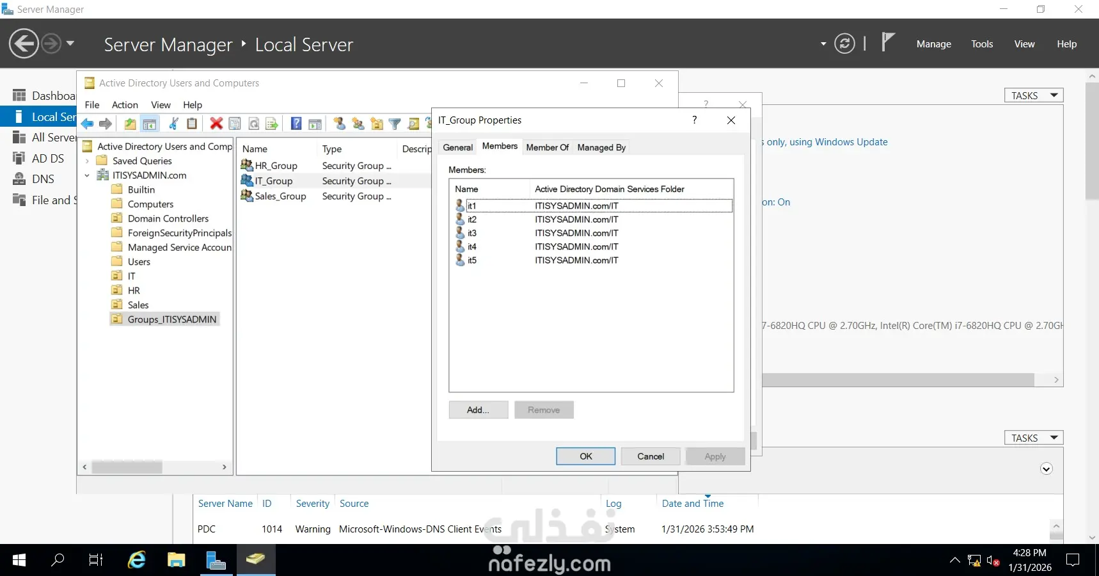
Task: Click the Refresh icon in ADUC toolbar
Action: 254,124
